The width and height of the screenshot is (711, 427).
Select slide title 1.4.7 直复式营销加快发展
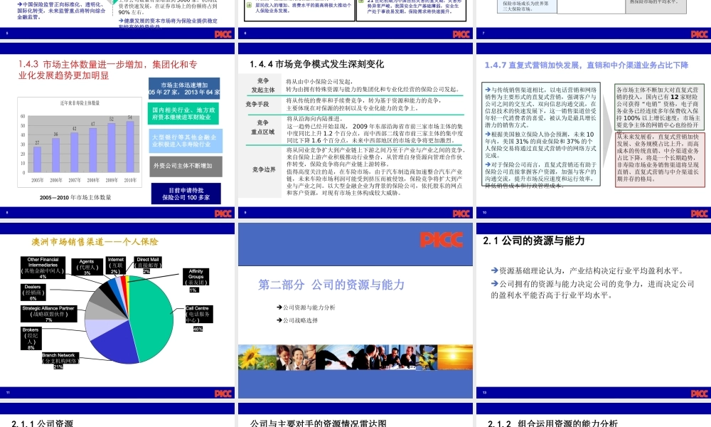[587, 65]
